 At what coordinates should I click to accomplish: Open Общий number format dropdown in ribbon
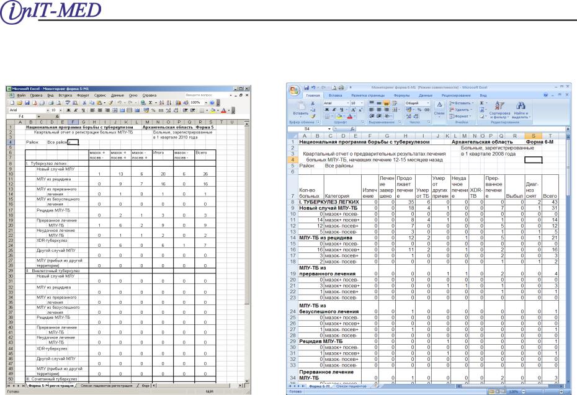(429, 103)
